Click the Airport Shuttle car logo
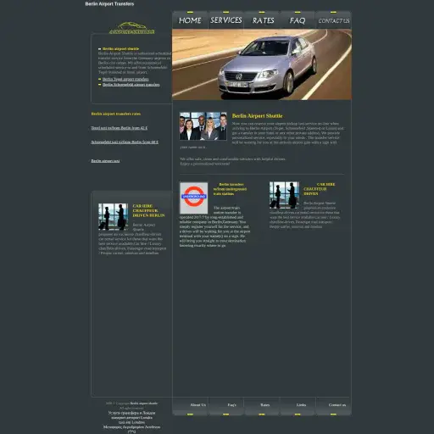This screenshot has width=434, height=434. click(x=131, y=28)
